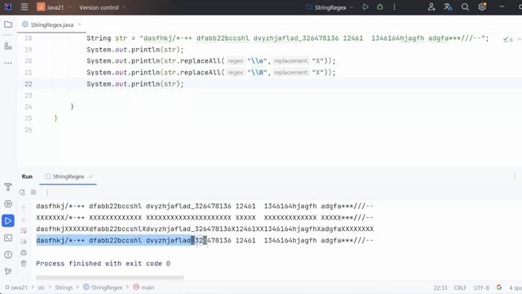Click the "\\w" regex argument on line 20
The width and height of the screenshot is (522, 294).
pos(258,61)
